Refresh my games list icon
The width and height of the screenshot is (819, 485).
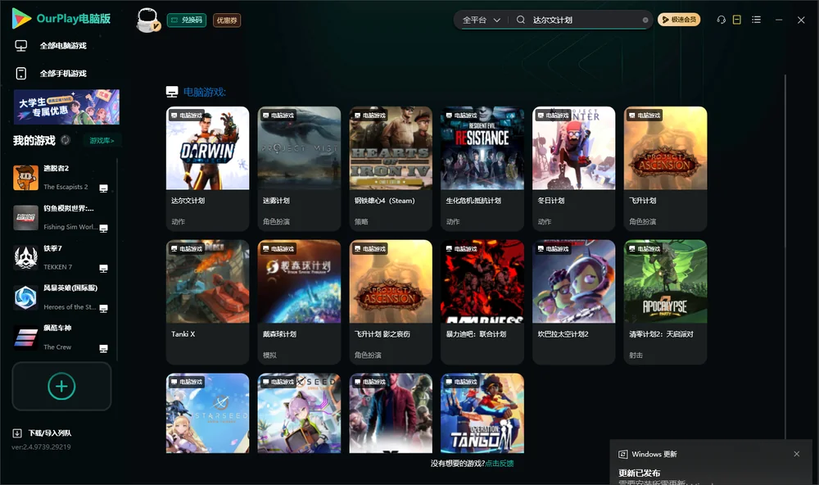66,140
